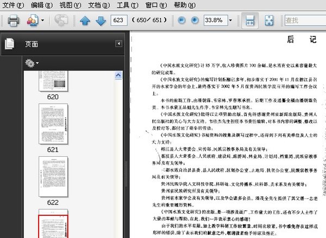
Task: Click the greyed-out globe collaborate icon
Action: coord(60,21)
